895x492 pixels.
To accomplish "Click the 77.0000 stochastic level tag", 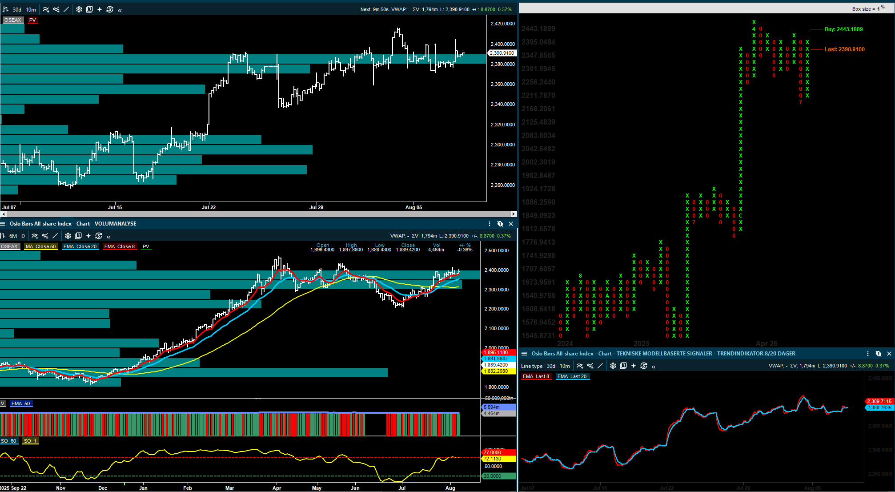I will [499, 452].
